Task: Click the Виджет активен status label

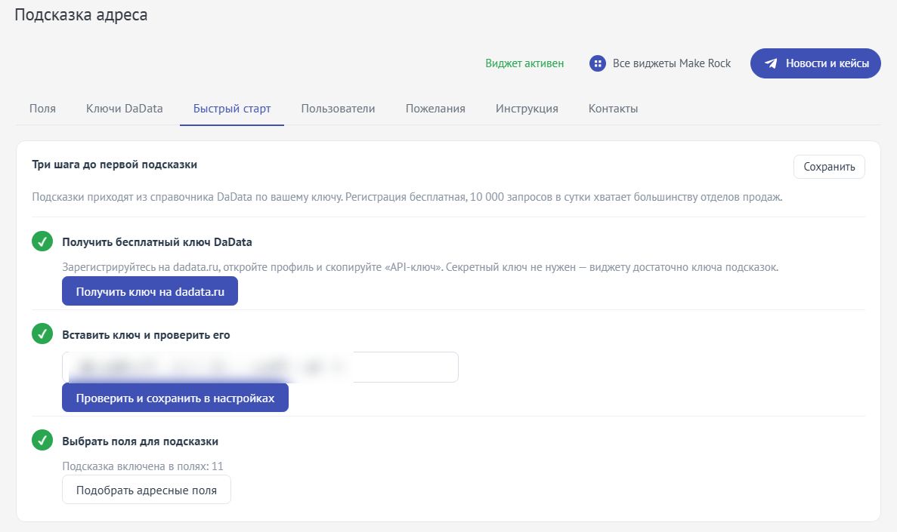Action: pyautogui.click(x=524, y=63)
